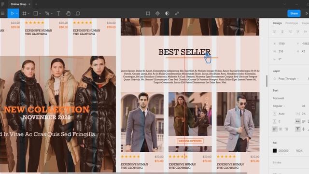Click the right panel vertical scrollbar
The width and height of the screenshot is (309, 174).
pyautogui.click(x=267, y=81)
